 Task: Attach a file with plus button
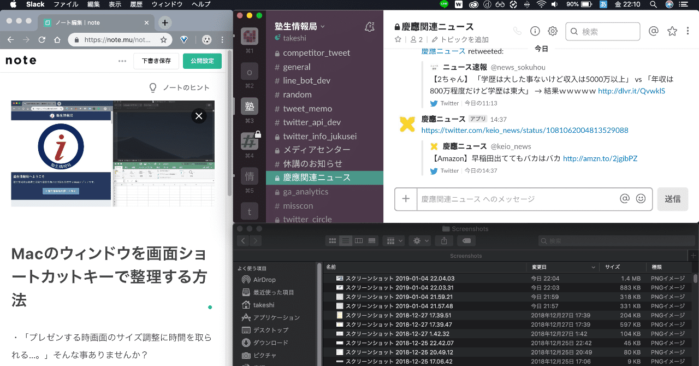(x=406, y=199)
